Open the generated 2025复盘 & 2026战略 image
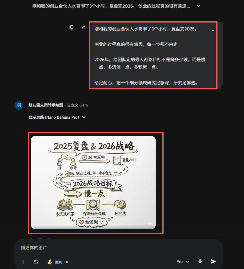244x269 pixels. pos(93,183)
